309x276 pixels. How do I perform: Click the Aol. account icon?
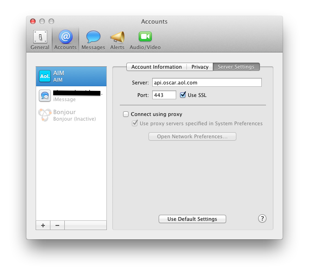click(x=45, y=76)
